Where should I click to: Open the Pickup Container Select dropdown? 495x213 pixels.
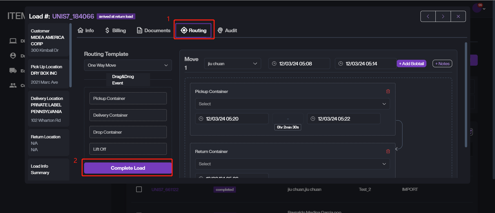[x=292, y=104]
